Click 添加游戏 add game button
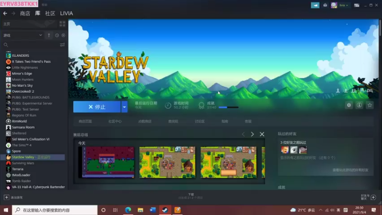The width and height of the screenshot is (382, 215). 13,197
